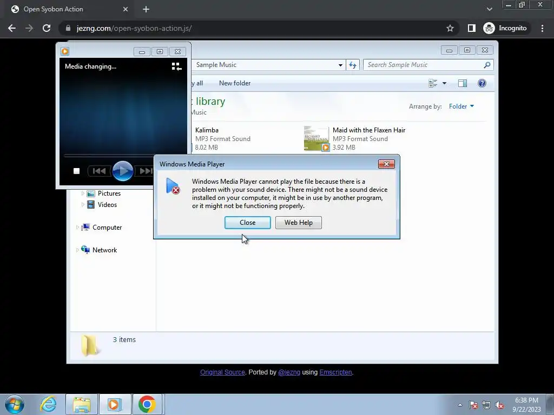Viewport: 554px width, 415px height.
Task: Click the Incognito profile button
Action: click(x=505, y=28)
